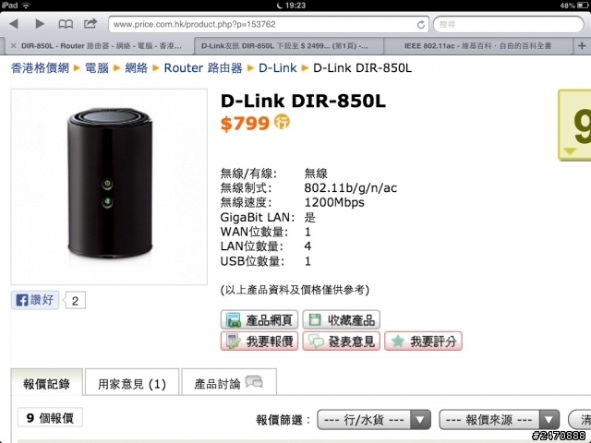Click the 收藏產品 save button
591x443 pixels.
341,320
